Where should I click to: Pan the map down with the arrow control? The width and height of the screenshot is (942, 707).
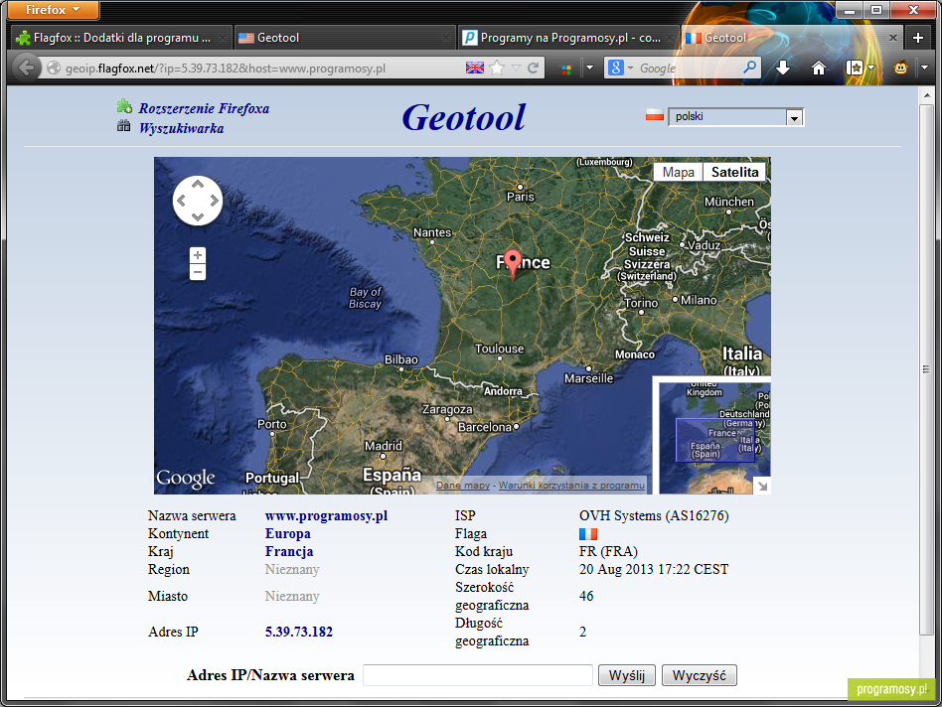[x=198, y=216]
